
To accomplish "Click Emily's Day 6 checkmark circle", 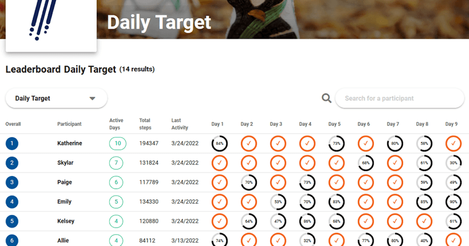I will (x=365, y=202).
